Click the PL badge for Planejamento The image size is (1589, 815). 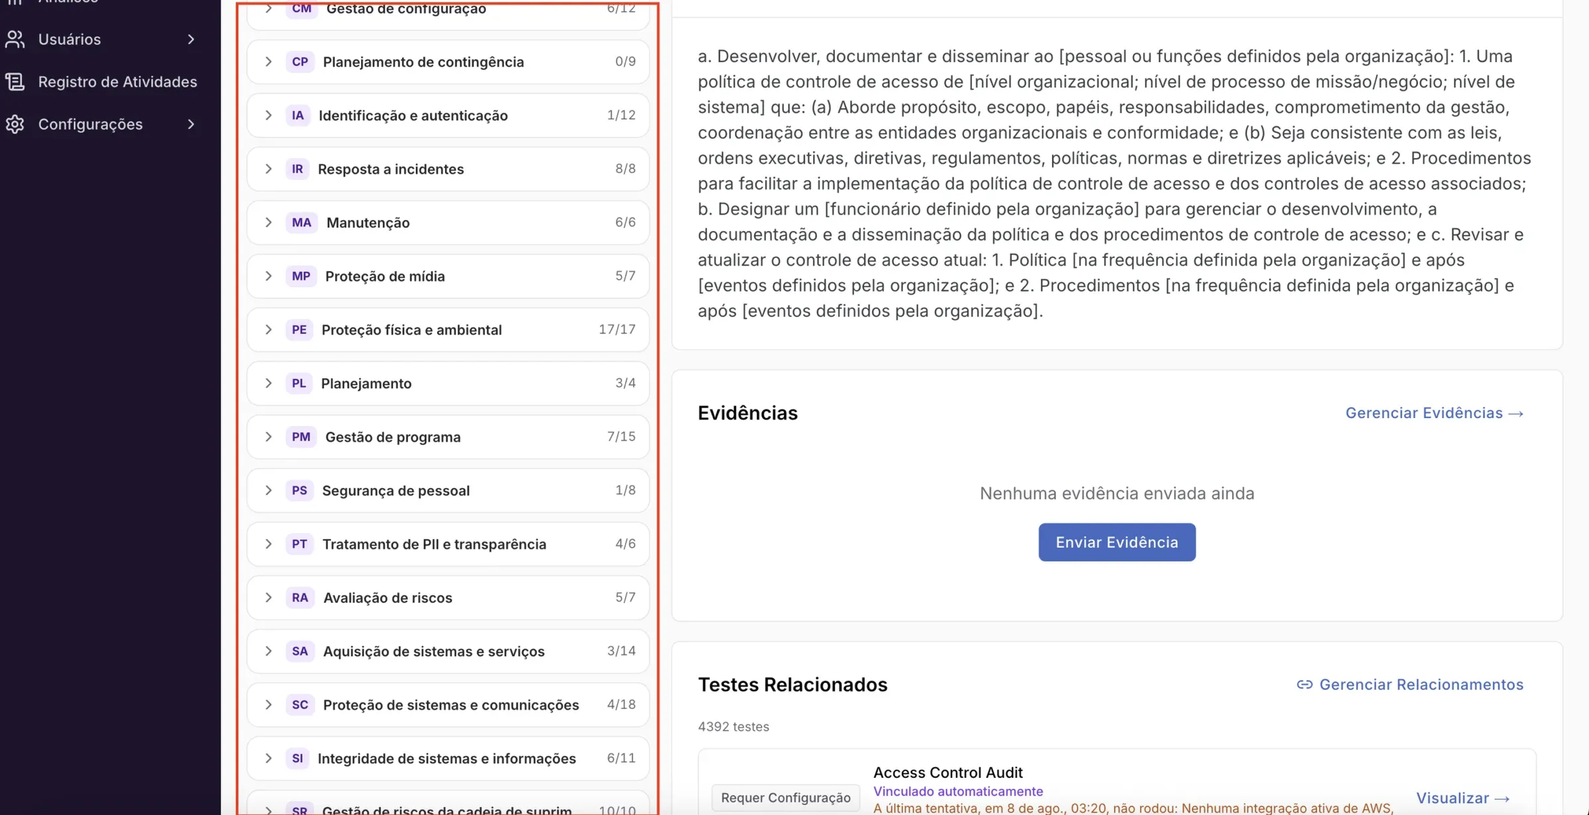click(x=299, y=383)
